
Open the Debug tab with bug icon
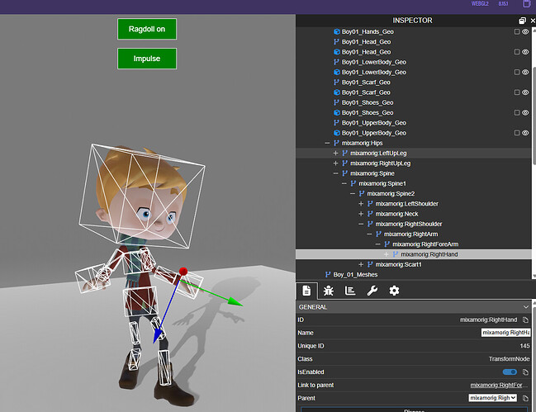329,291
